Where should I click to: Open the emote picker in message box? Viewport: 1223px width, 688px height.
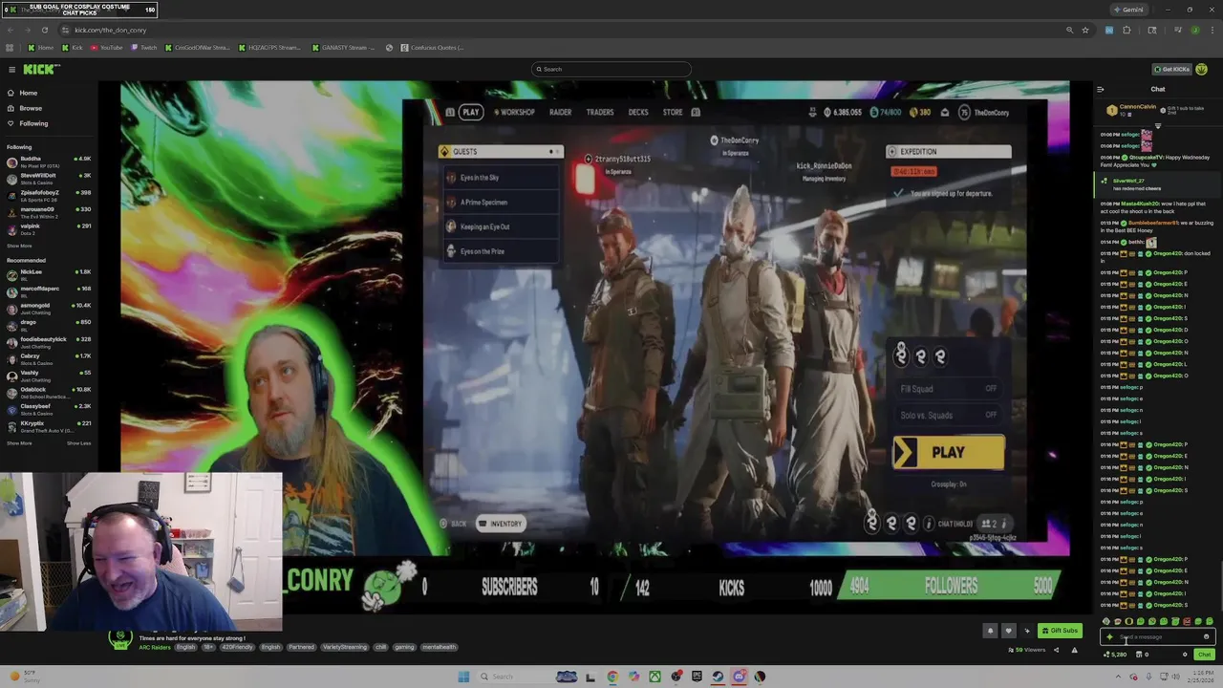(x=1207, y=636)
